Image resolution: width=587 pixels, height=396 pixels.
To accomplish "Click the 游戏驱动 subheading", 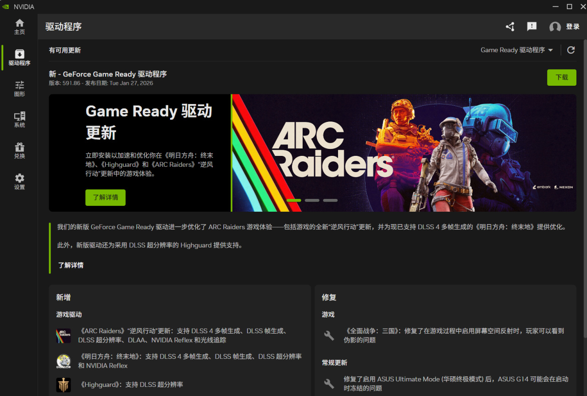I will (x=69, y=314).
